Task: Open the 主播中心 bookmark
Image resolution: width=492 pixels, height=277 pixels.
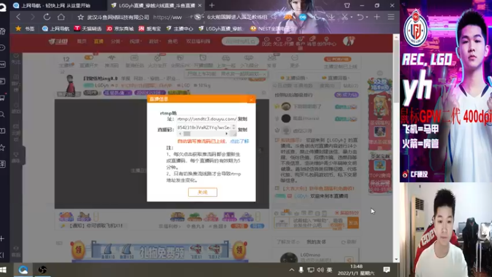Action: tap(180, 28)
